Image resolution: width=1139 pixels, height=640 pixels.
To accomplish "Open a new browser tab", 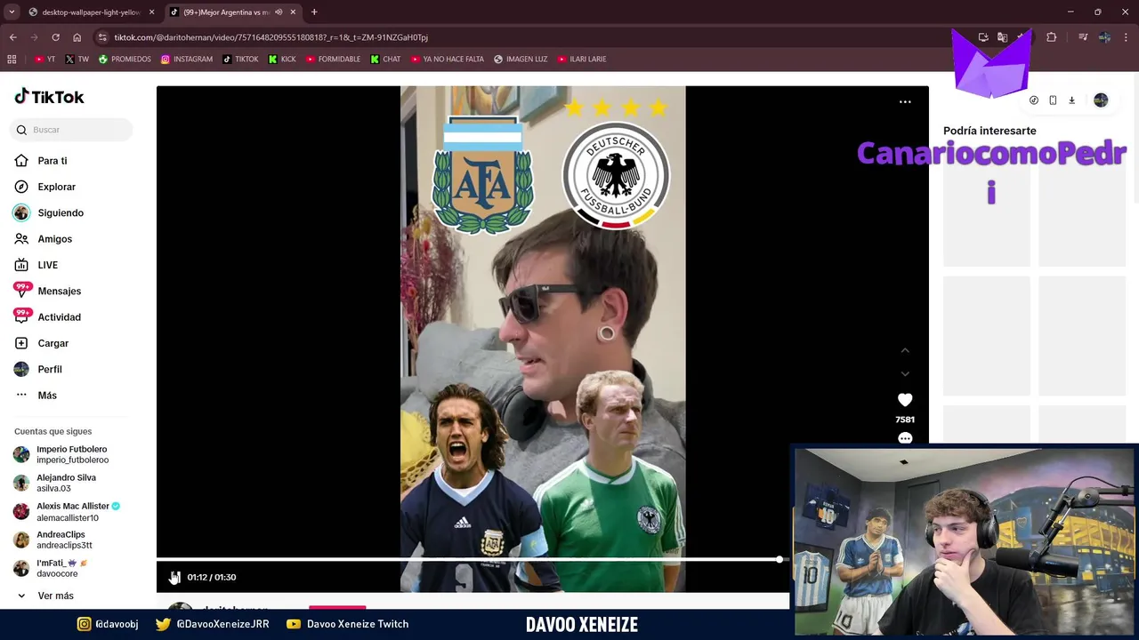I will click(314, 12).
